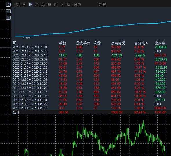The width and height of the screenshot is (171, 156).
Task: Switch to the 币 tab
Action: click(56, 5)
